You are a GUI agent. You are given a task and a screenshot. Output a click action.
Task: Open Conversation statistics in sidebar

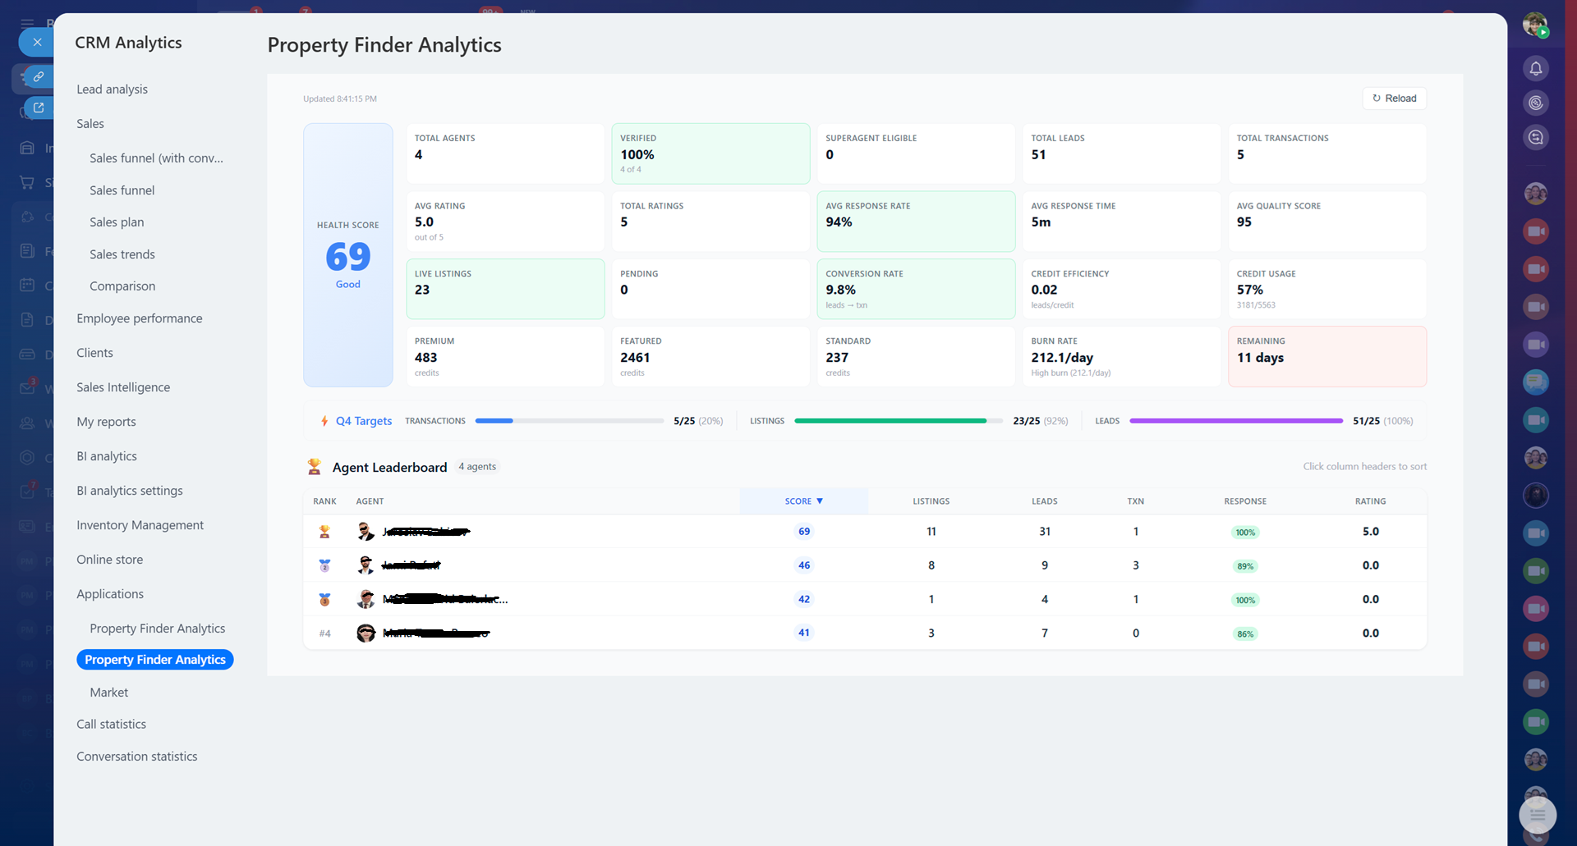pos(136,757)
